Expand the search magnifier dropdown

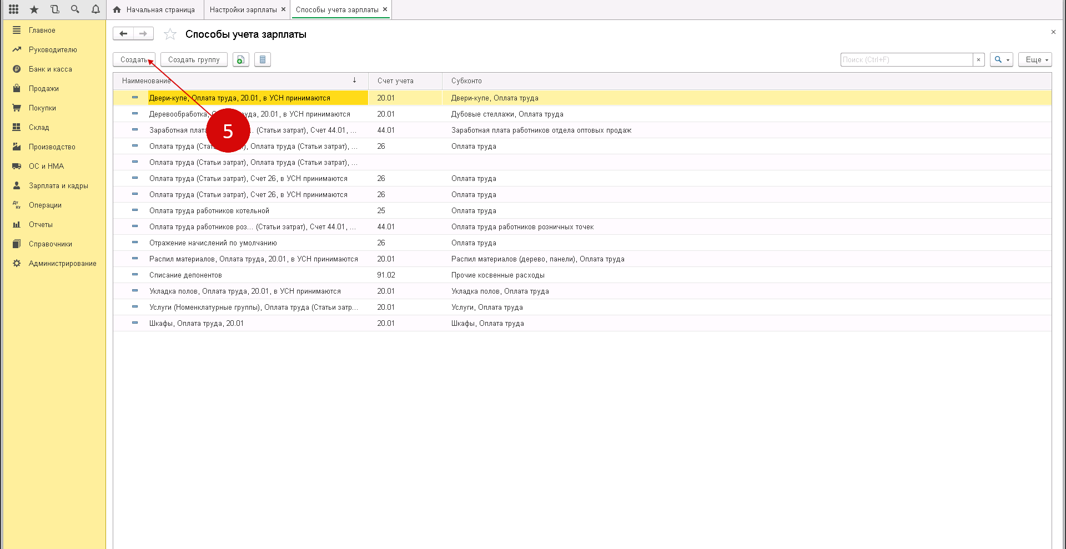click(1001, 59)
